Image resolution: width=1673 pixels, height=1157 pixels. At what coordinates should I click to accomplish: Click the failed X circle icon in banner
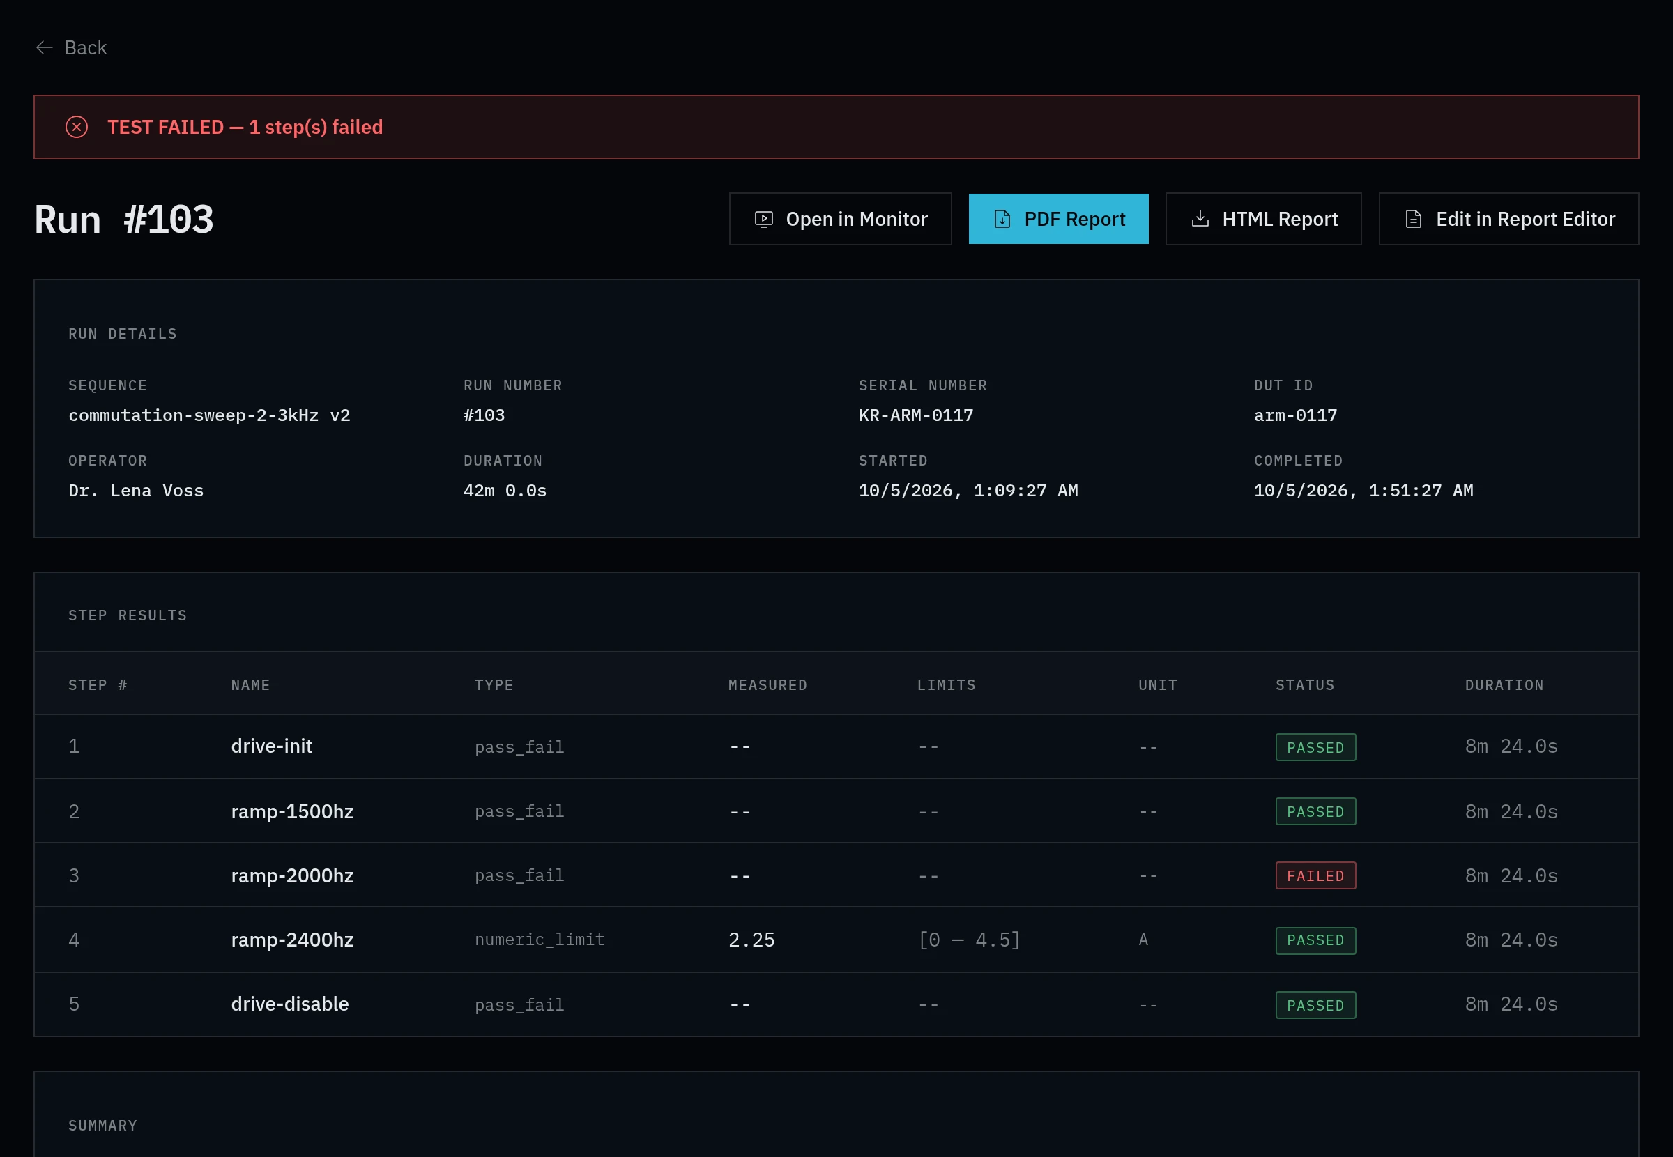point(77,127)
